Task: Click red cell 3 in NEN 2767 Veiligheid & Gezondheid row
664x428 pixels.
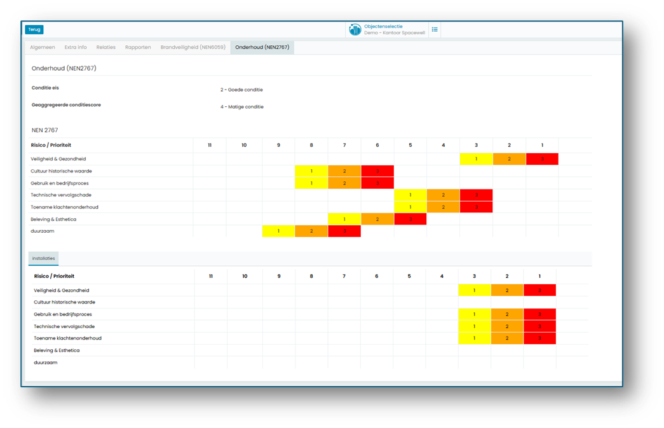Action: (x=542, y=159)
